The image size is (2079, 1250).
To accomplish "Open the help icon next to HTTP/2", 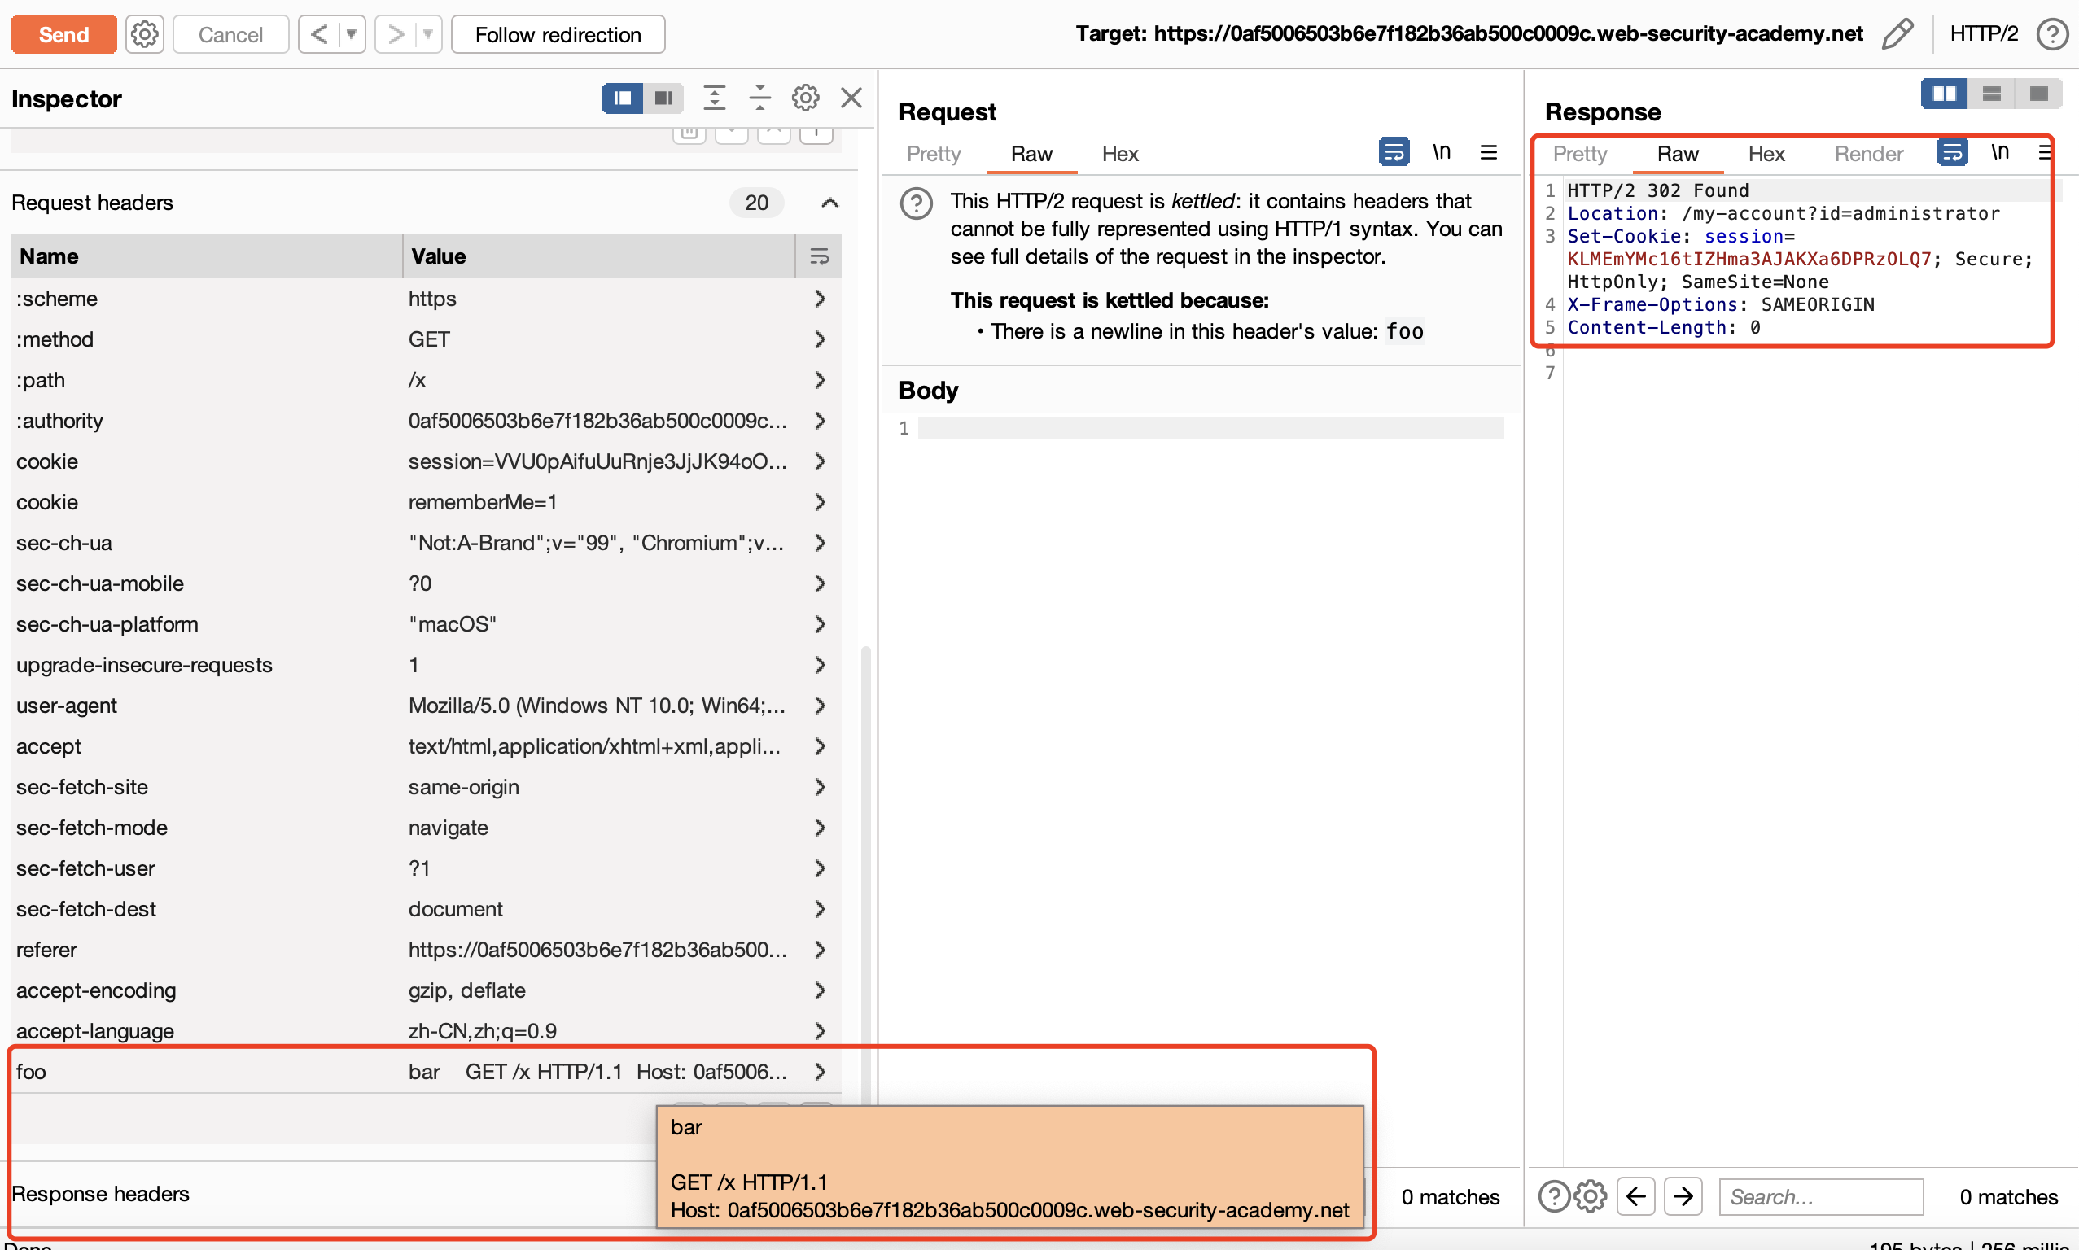I will (x=2051, y=34).
